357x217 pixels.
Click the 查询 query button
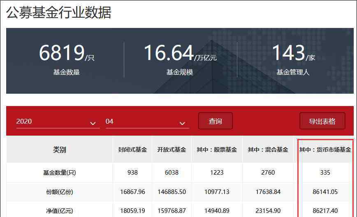(216, 121)
